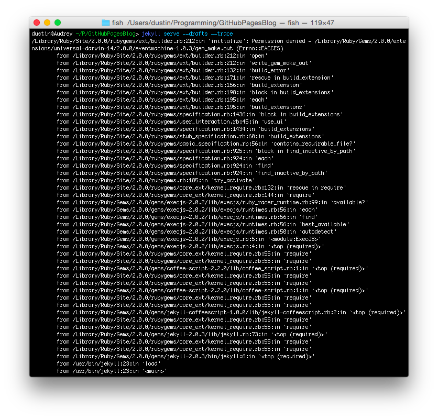Click the lib/jekyll.rb:73 line
The height and width of the screenshot is (419, 438).
coord(192,334)
